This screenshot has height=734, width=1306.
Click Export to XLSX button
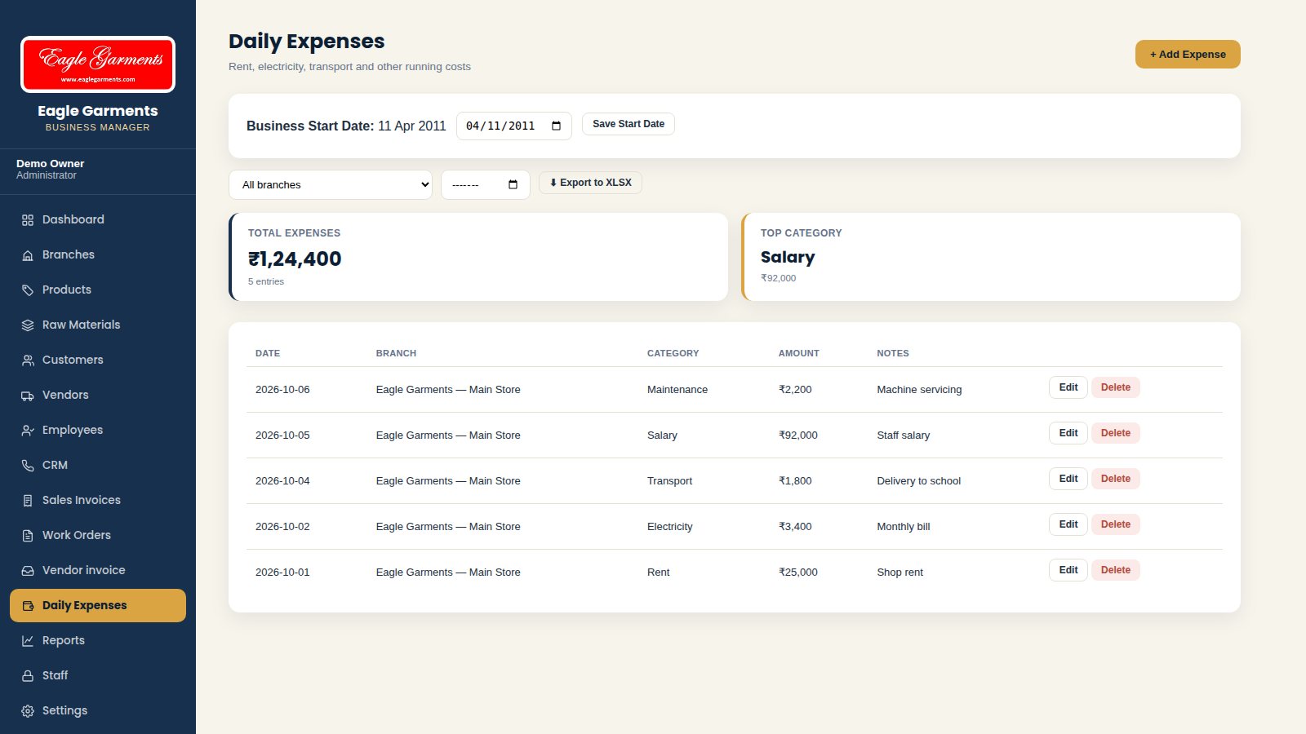point(590,183)
